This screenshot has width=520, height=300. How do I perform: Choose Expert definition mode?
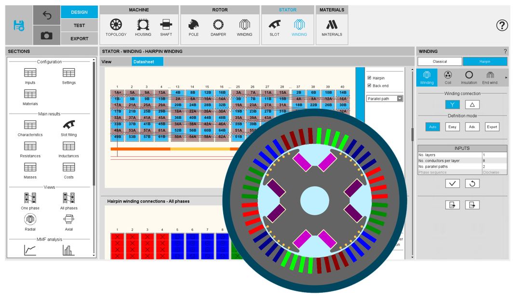click(x=492, y=127)
